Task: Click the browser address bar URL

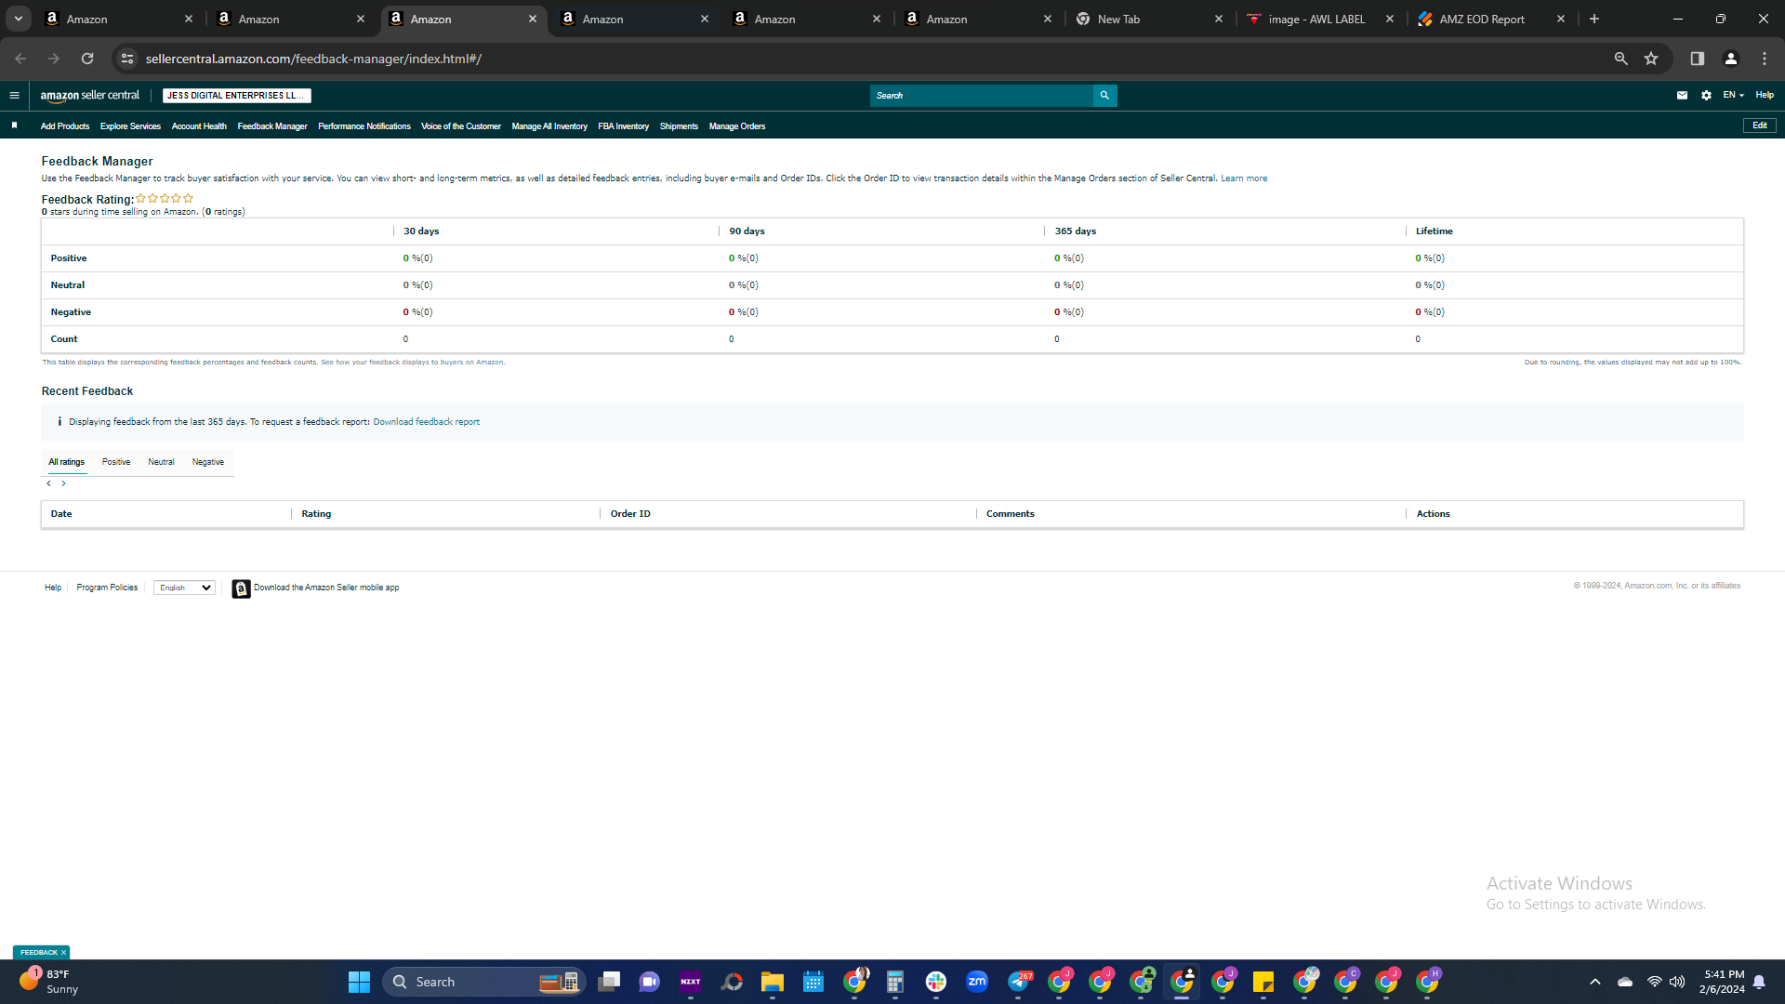Action: tap(313, 59)
